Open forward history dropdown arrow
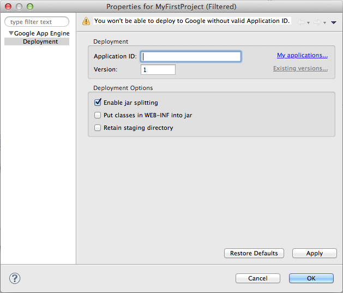This screenshot has width=343, height=293. click(324, 23)
